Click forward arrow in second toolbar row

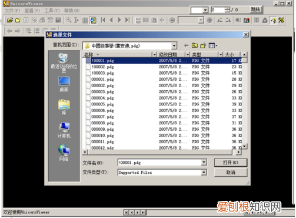point(18,31)
